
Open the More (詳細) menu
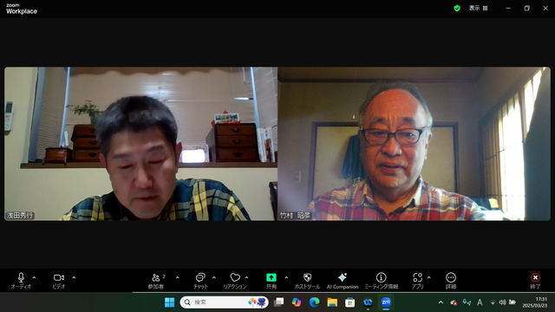(451, 281)
